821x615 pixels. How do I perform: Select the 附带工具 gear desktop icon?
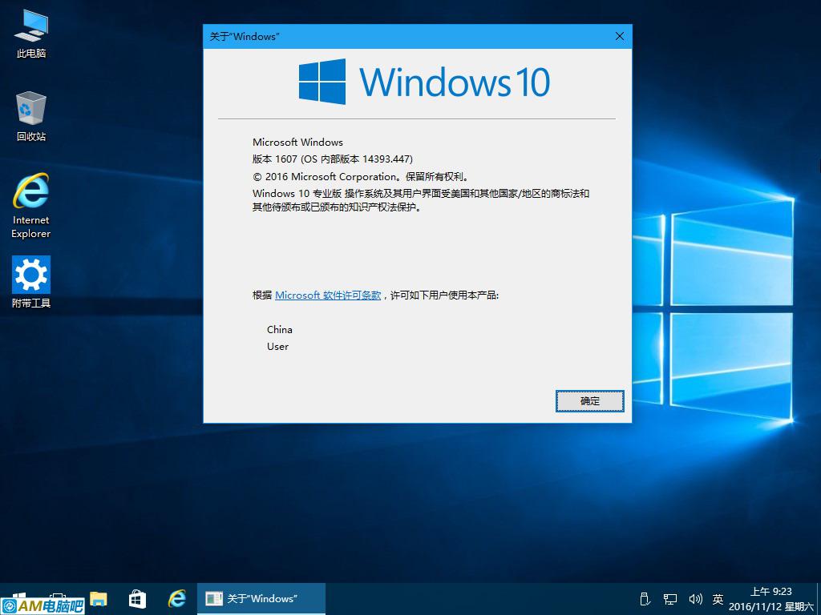pos(31,282)
